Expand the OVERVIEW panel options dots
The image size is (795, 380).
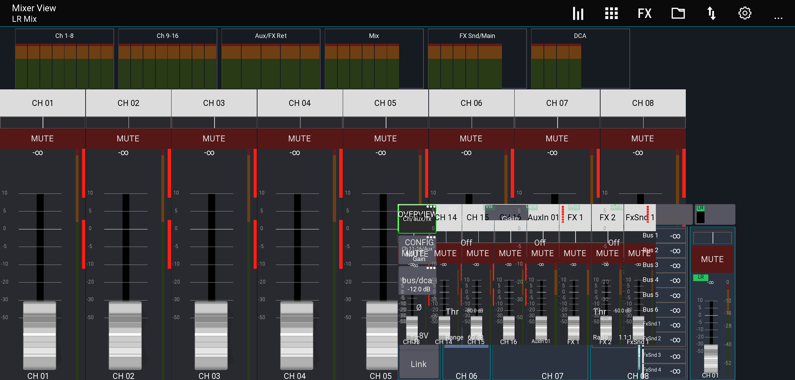pos(431,207)
